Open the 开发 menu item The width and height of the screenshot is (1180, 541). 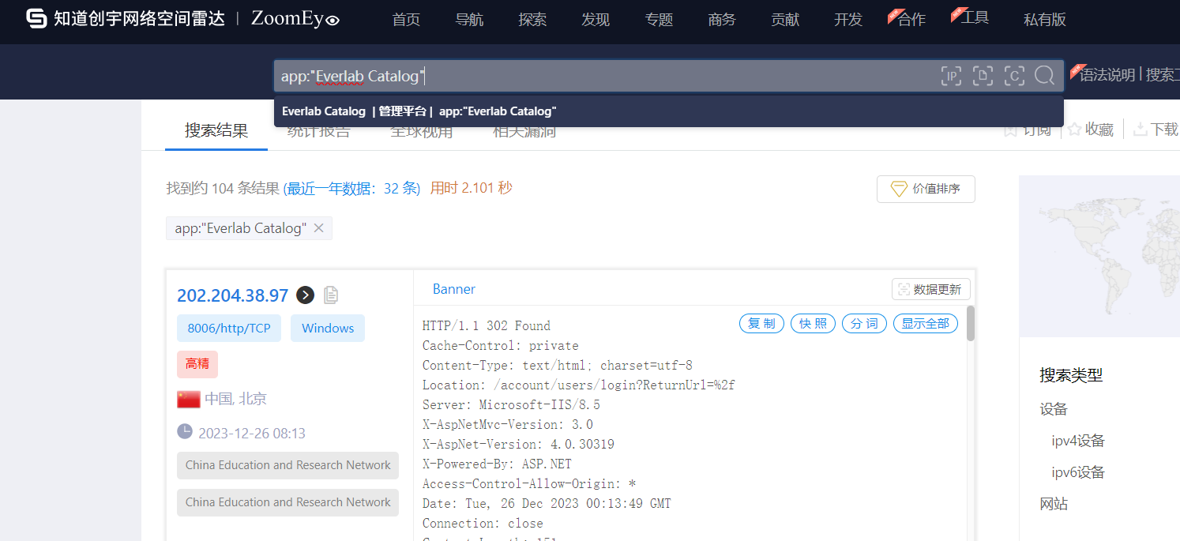848,20
